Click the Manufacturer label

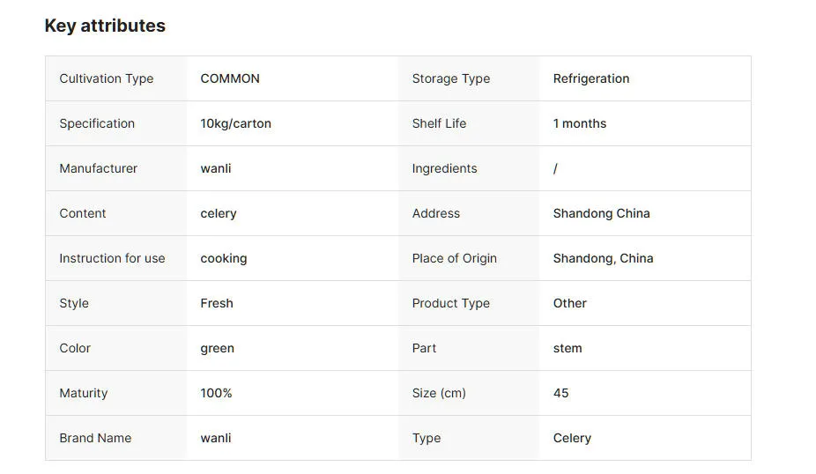98,168
